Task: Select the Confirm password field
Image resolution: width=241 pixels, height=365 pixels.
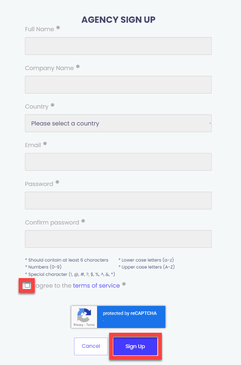Action: coord(118,239)
